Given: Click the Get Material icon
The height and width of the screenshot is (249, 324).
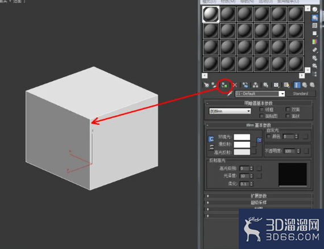Looking at the screenshot, I should pos(206,85).
